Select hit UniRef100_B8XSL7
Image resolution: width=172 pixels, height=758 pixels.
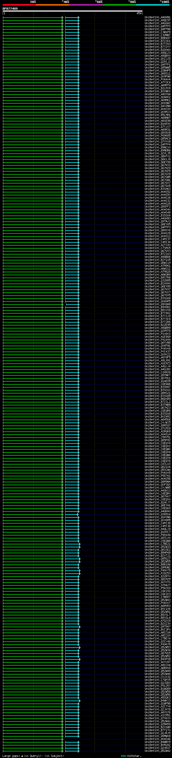click(x=157, y=615)
